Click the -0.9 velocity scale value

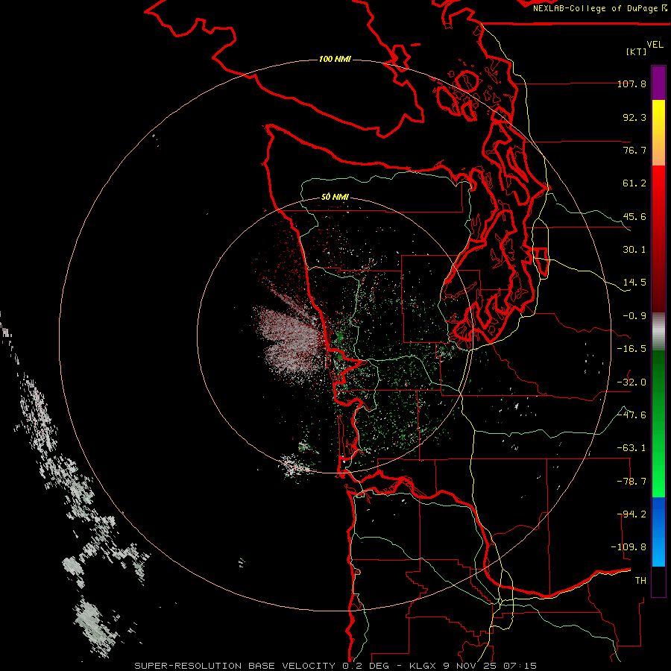pos(634,316)
